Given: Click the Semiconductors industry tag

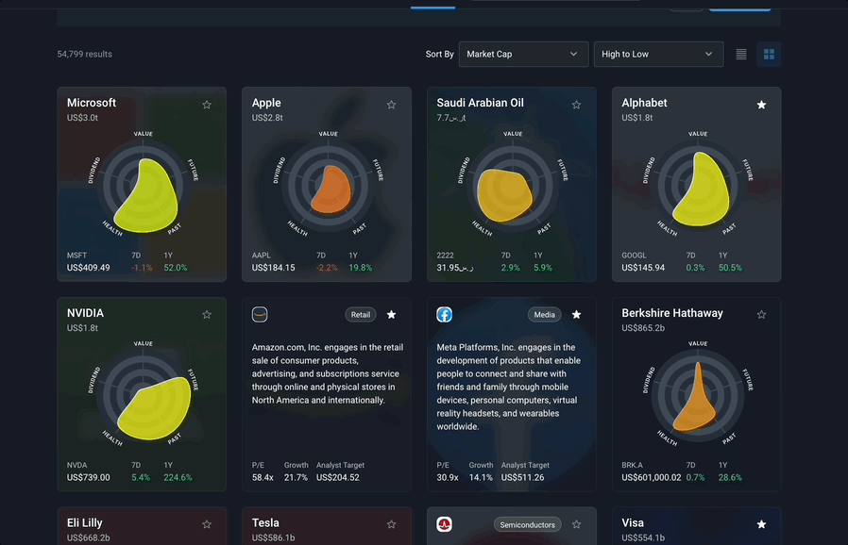Looking at the screenshot, I should pos(527,524).
